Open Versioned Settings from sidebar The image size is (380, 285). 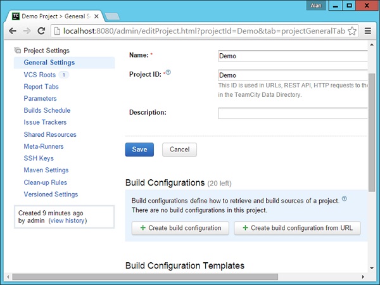click(51, 194)
